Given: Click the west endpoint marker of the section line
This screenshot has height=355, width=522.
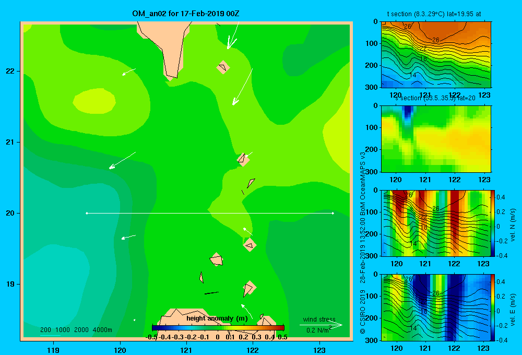Looking at the screenshot, I should (x=87, y=213).
